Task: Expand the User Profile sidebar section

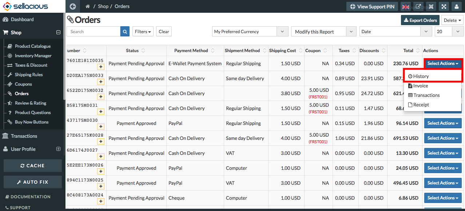Action: pyautogui.click(x=58, y=149)
